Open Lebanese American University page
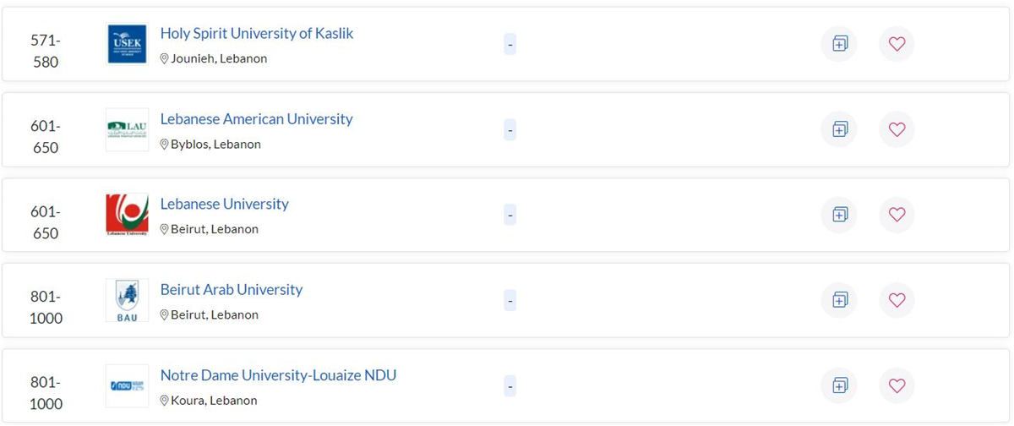Screen dimensions: 1014x426 click(x=256, y=119)
